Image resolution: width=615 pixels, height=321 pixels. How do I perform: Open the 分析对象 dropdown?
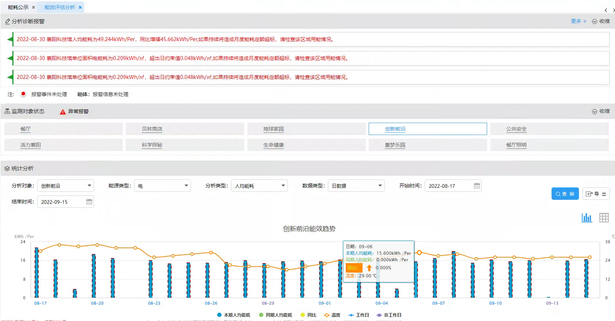click(66, 186)
